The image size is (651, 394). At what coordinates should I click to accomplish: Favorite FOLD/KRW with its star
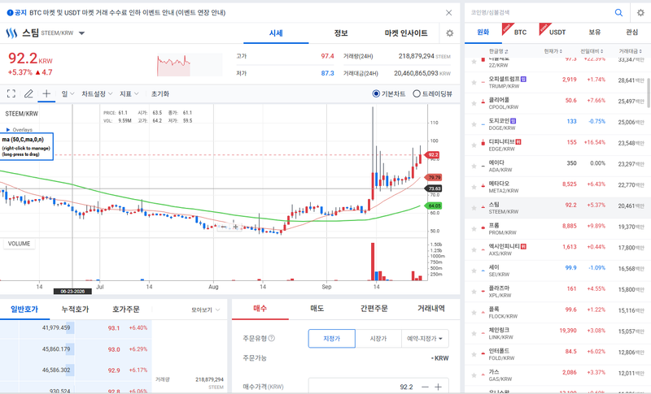(474, 354)
